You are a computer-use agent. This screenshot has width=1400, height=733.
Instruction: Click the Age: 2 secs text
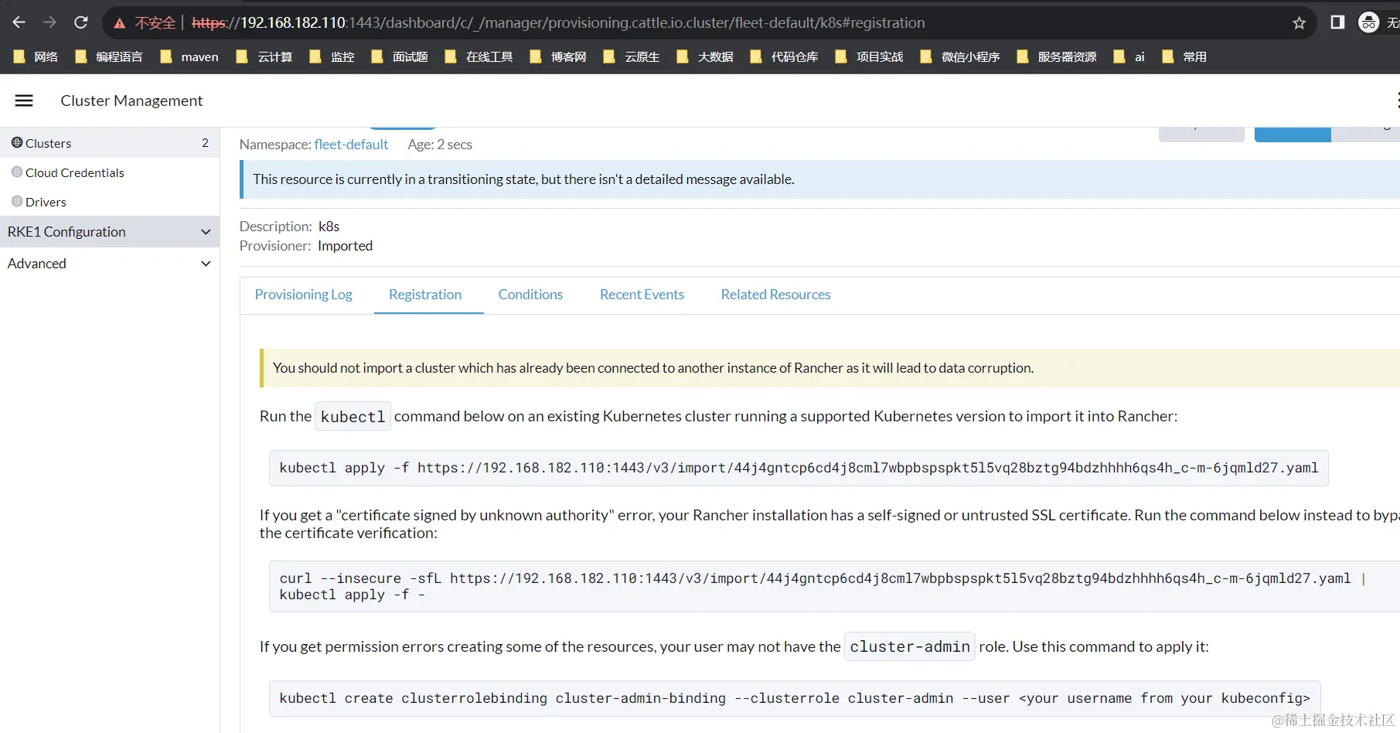[440, 145]
